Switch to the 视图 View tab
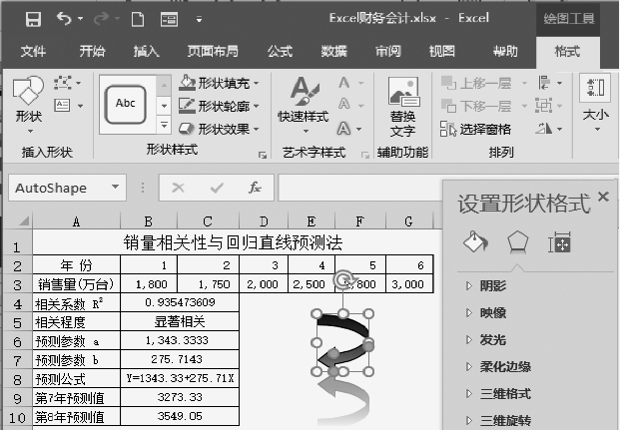620x430 pixels. click(442, 51)
